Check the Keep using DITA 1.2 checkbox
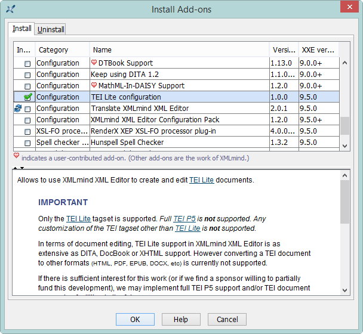The height and width of the screenshot is (334, 363). (x=27, y=75)
